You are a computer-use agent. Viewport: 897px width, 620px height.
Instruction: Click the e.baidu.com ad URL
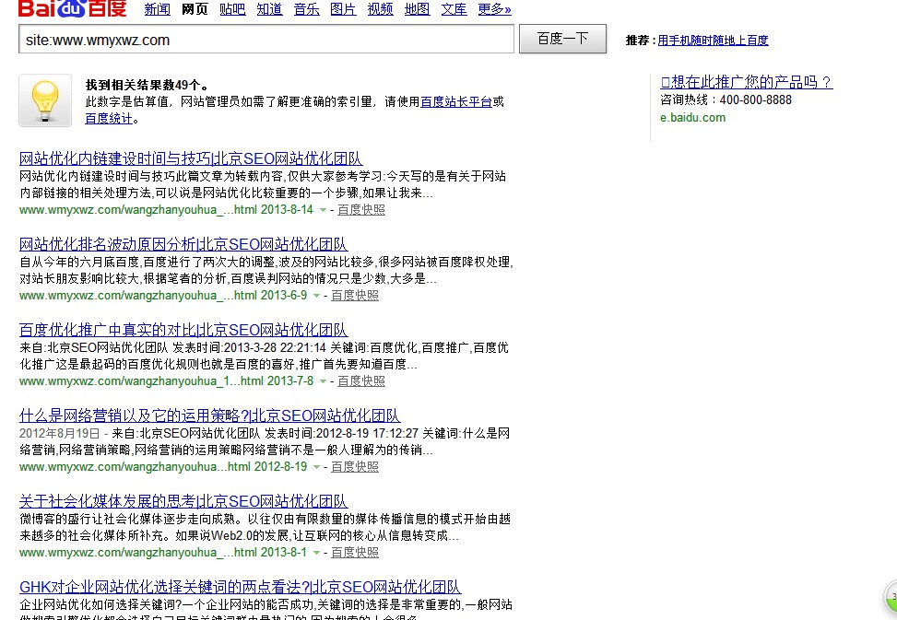coord(692,118)
